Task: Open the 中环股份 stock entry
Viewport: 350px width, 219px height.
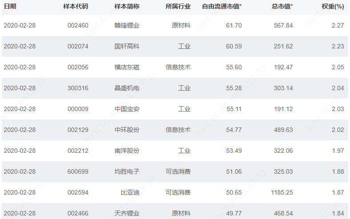Action: [127, 130]
